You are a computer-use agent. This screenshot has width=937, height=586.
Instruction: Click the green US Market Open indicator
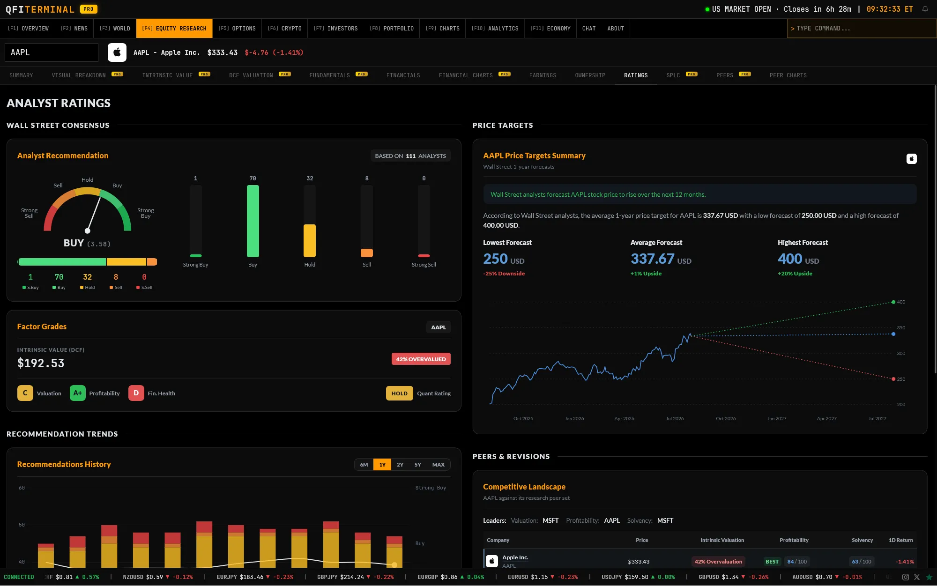pyautogui.click(x=707, y=9)
